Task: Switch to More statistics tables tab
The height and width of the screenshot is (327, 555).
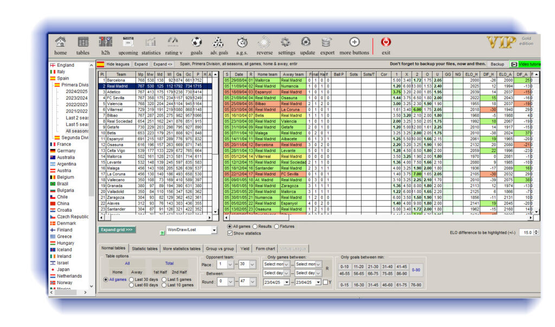Action: pyautogui.click(x=182, y=249)
